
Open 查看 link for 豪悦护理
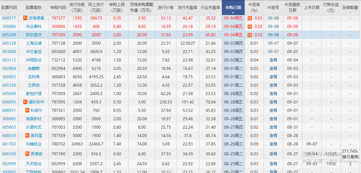pyautogui.click(x=273, y=94)
